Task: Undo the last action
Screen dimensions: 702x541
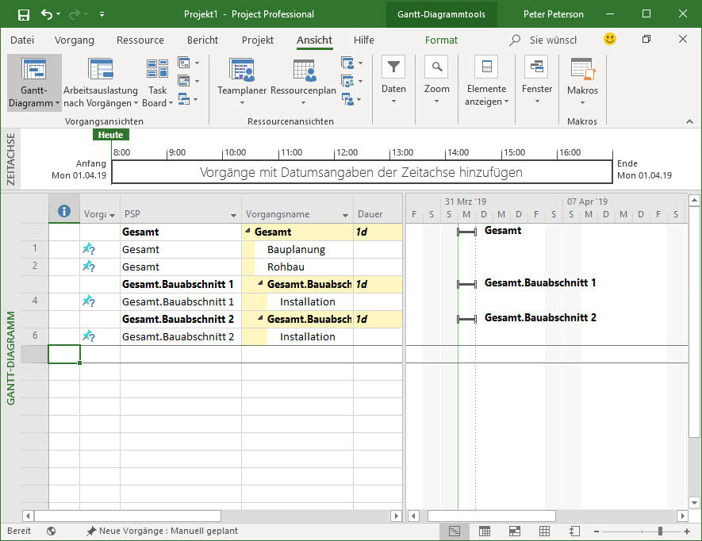Action: point(47,14)
